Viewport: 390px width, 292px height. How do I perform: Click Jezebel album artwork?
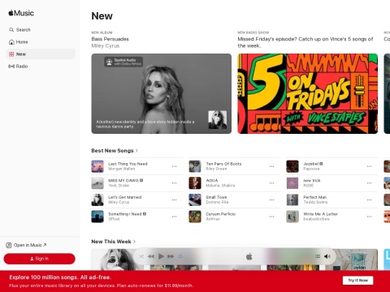point(292,166)
